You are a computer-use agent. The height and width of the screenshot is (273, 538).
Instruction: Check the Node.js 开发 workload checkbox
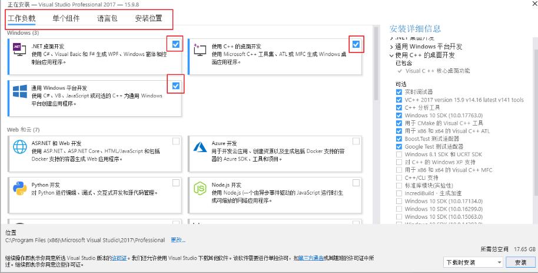356,183
